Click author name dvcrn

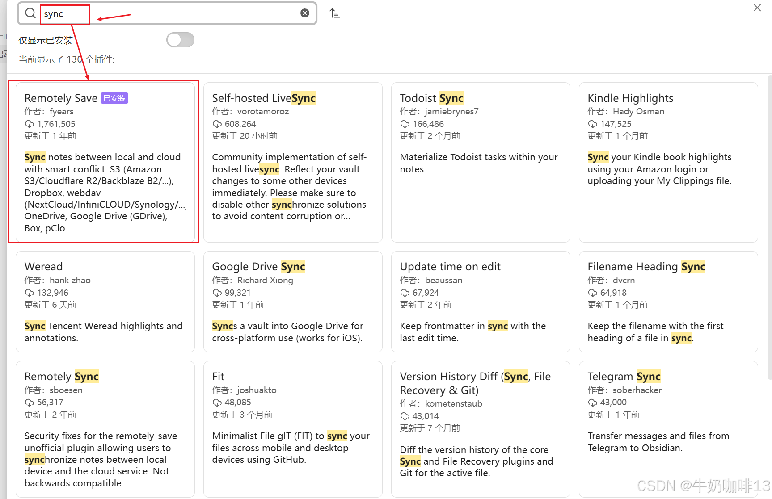point(624,281)
